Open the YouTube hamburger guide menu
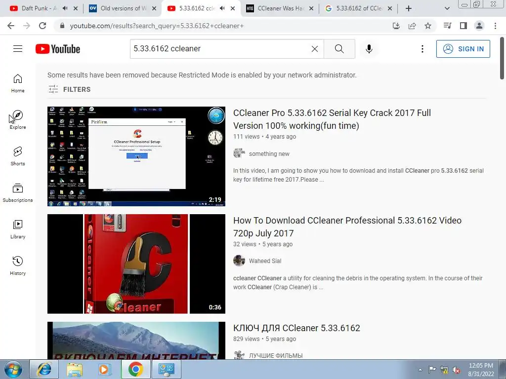The width and height of the screenshot is (506, 379). click(x=18, y=49)
